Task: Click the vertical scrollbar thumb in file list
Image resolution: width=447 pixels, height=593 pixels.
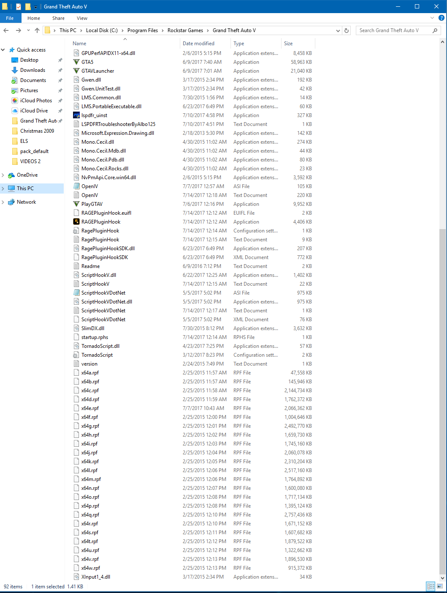Action: click(x=442, y=402)
